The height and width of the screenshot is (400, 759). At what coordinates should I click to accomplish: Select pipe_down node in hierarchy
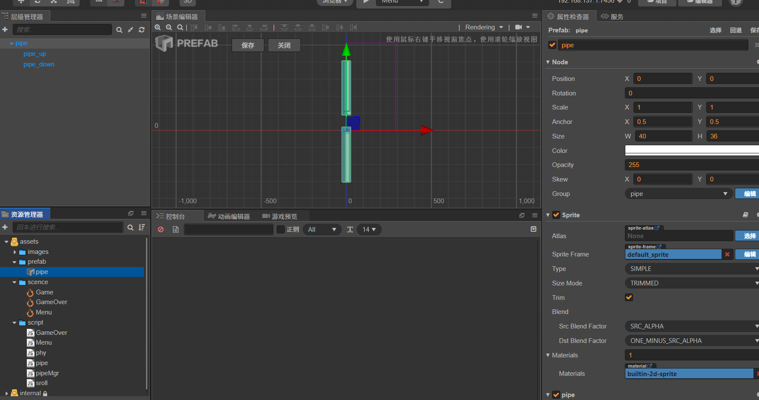point(39,64)
